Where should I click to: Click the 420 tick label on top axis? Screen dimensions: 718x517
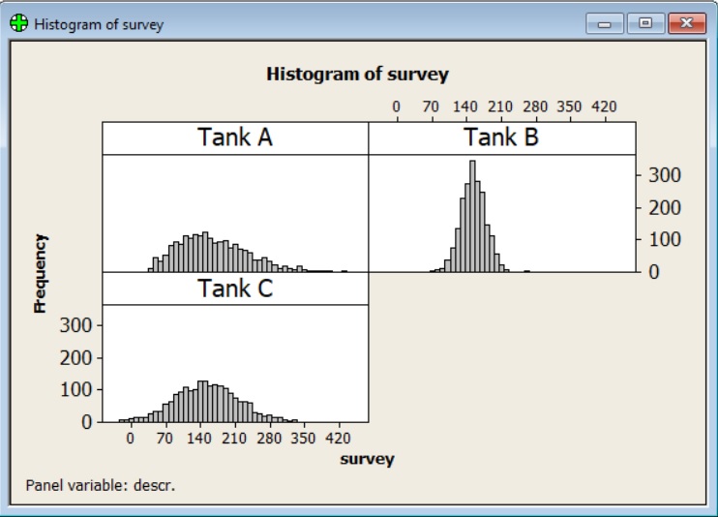(x=604, y=106)
